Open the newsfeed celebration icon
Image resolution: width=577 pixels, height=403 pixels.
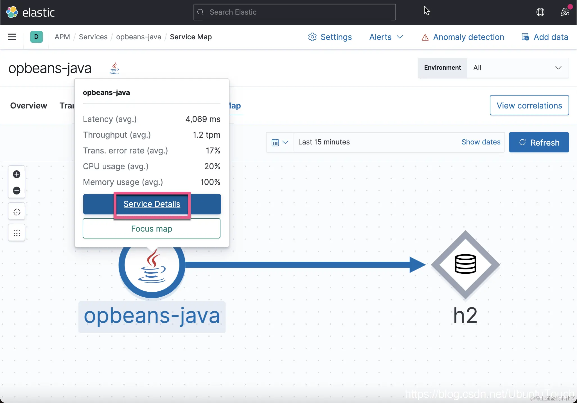pos(565,12)
